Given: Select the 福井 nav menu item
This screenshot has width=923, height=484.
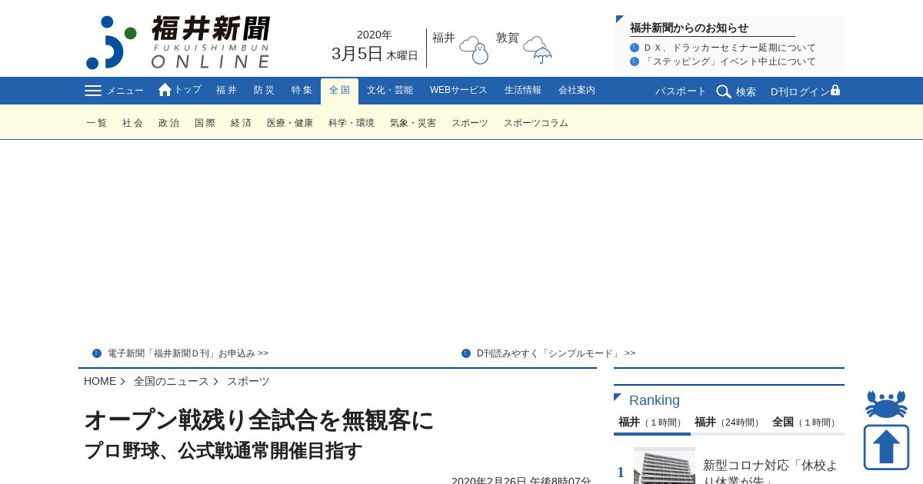Looking at the screenshot, I should click(x=227, y=91).
